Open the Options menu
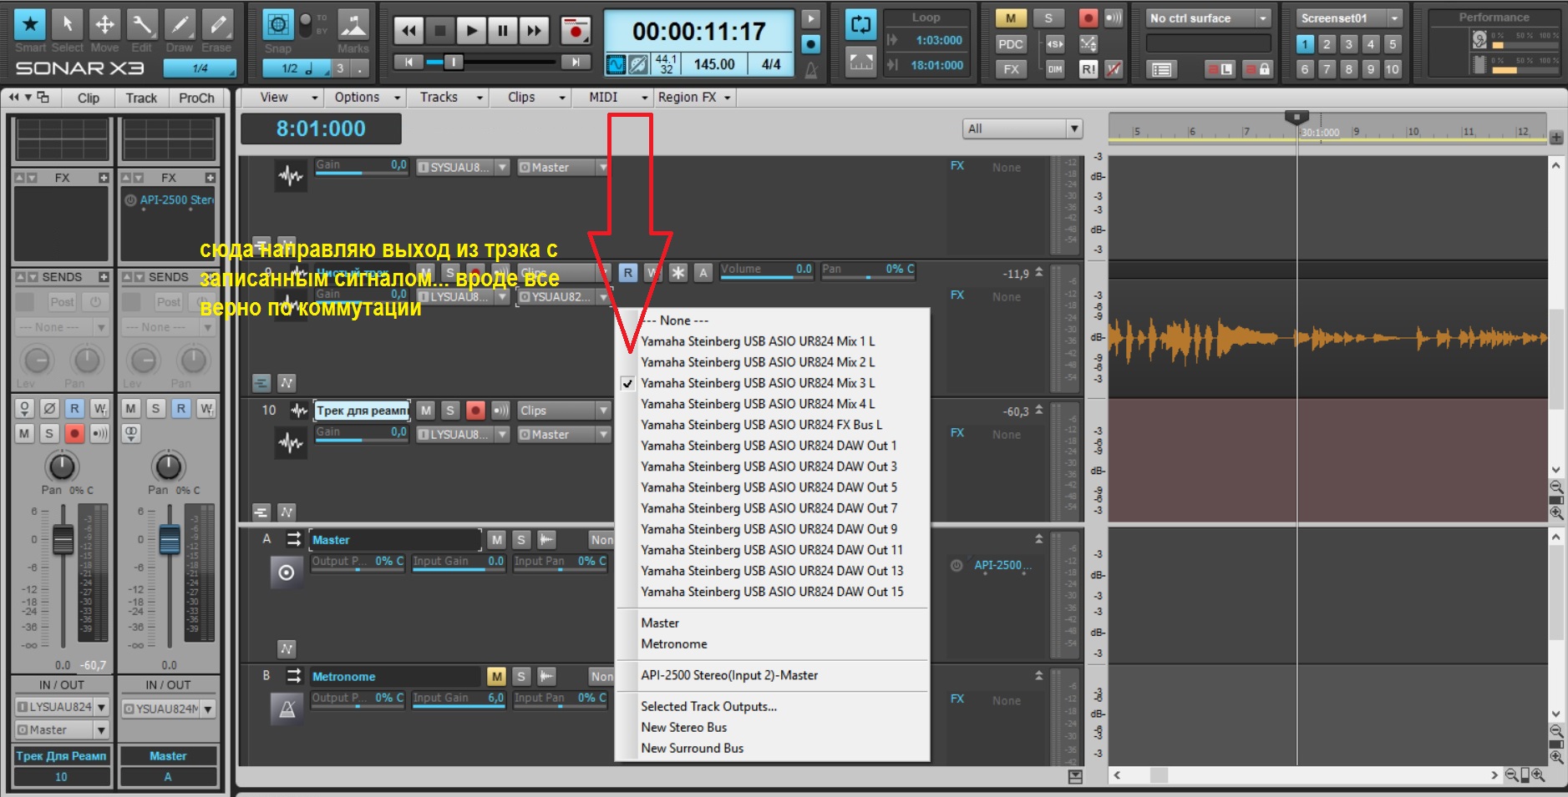Viewport: 1568px width, 797px height. coord(368,98)
